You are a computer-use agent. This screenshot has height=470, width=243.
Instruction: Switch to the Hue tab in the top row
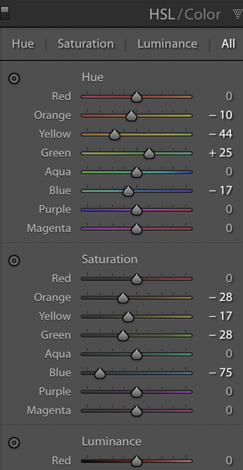23,44
